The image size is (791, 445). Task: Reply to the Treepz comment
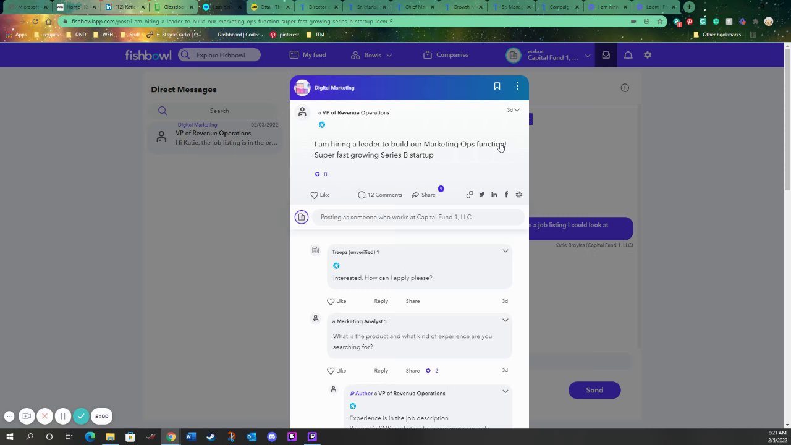381,301
